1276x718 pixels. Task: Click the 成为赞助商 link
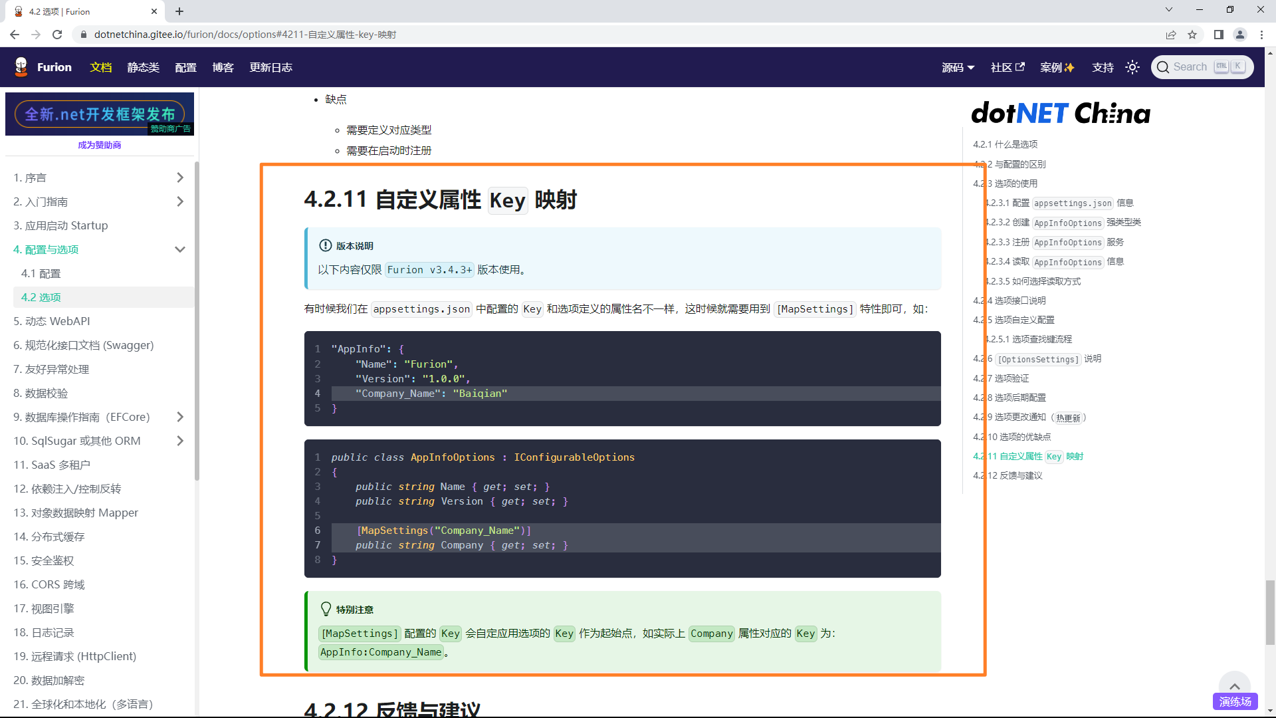(99, 145)
